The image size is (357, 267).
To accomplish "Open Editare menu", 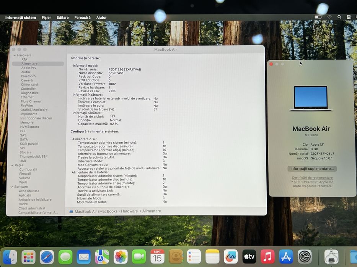I will tap(63, 18).
